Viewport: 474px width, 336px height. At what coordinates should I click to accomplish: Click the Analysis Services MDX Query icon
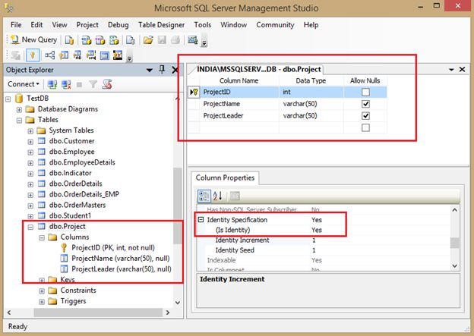pyautogui.click(x=87, y=40)
